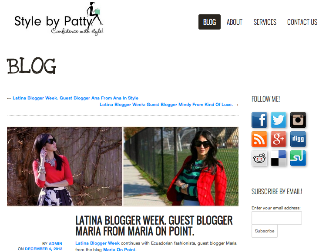Share via the Reddit alien icon
Screen dimensions: 319x252
tap(259, 158)
